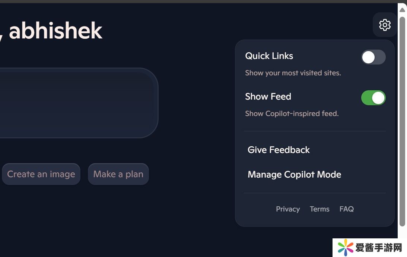
Task: Click the settings gear icon
Action: pos(385,25)
